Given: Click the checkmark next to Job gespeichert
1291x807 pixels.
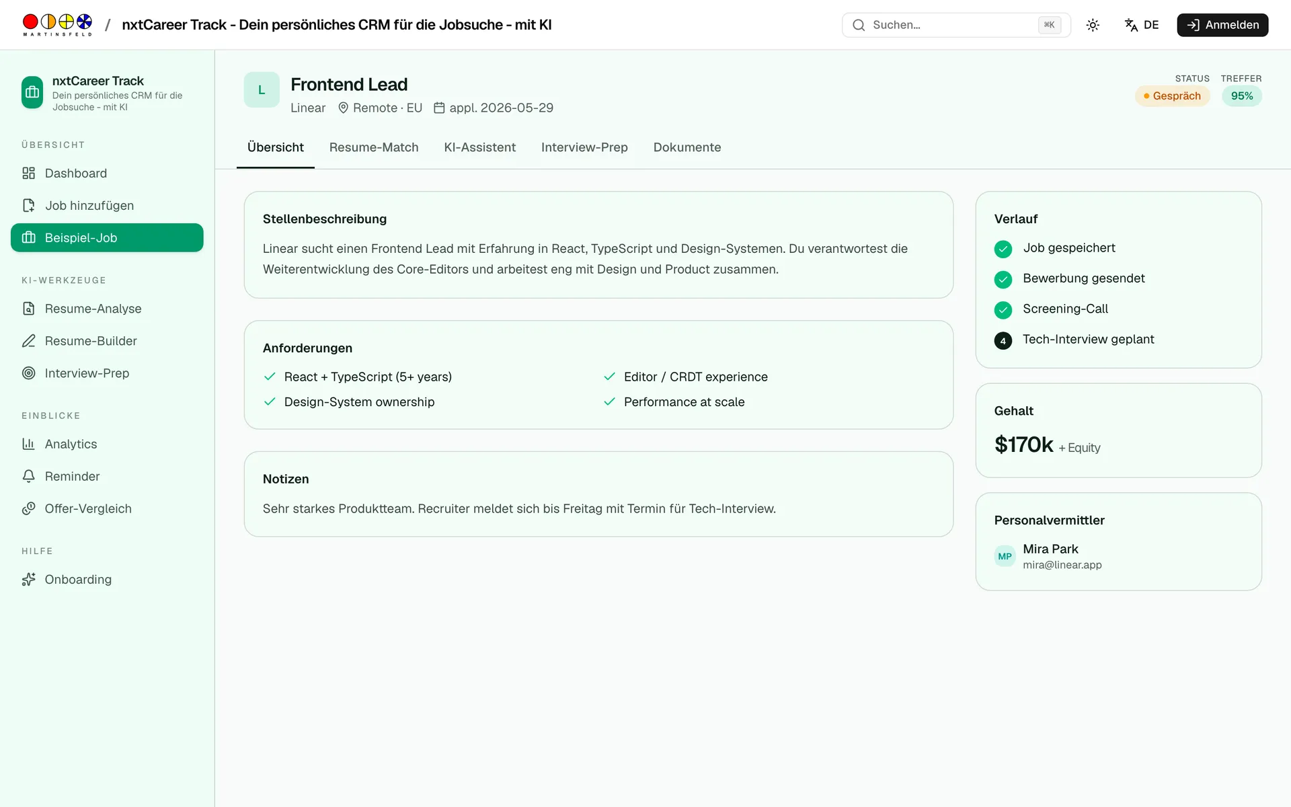Looking at the screenshot, I should pyautogui.click(x=1003, y=249).
